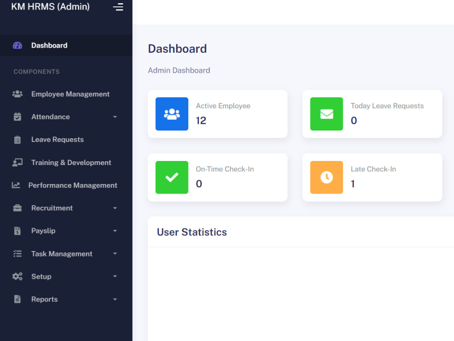Image resolution: width=454 pixels, height=341 pixels.
Task: Select the Reports menu label
Action: click(x=44, y=299)
